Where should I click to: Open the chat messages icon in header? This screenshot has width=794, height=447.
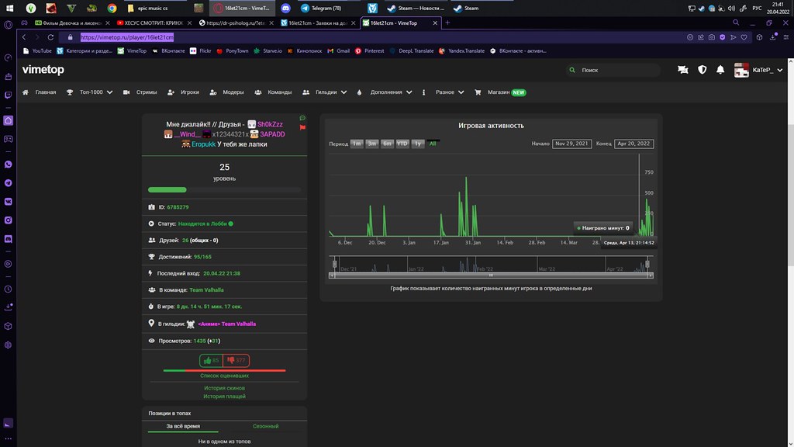click(682, 70)
